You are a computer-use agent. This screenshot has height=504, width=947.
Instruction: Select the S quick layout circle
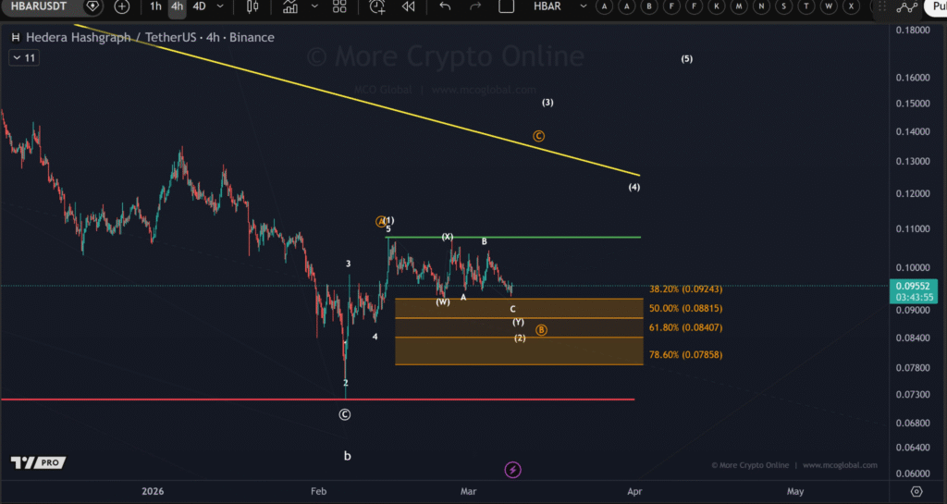783,6
